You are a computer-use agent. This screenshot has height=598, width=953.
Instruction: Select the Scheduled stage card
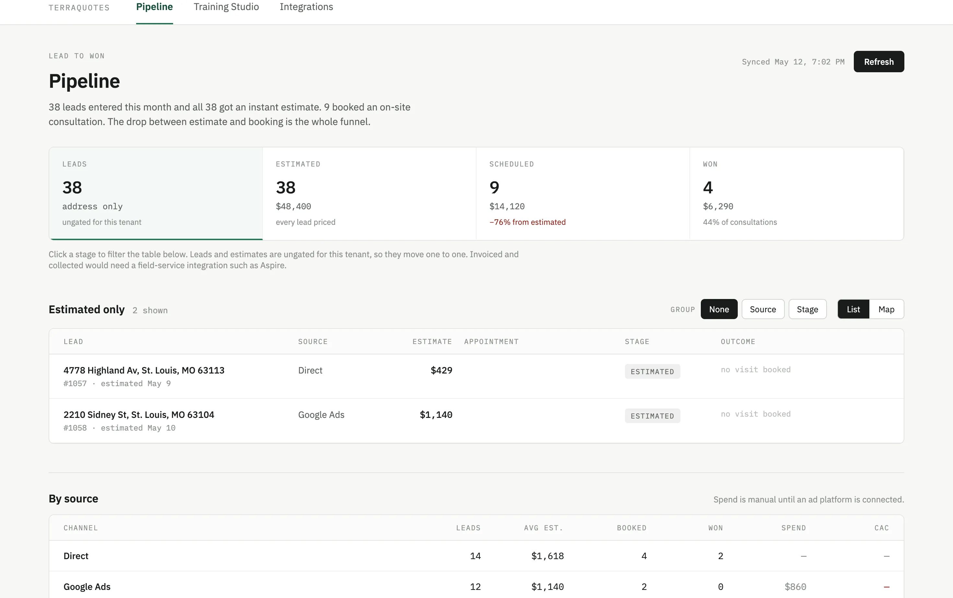click(582, 193)
